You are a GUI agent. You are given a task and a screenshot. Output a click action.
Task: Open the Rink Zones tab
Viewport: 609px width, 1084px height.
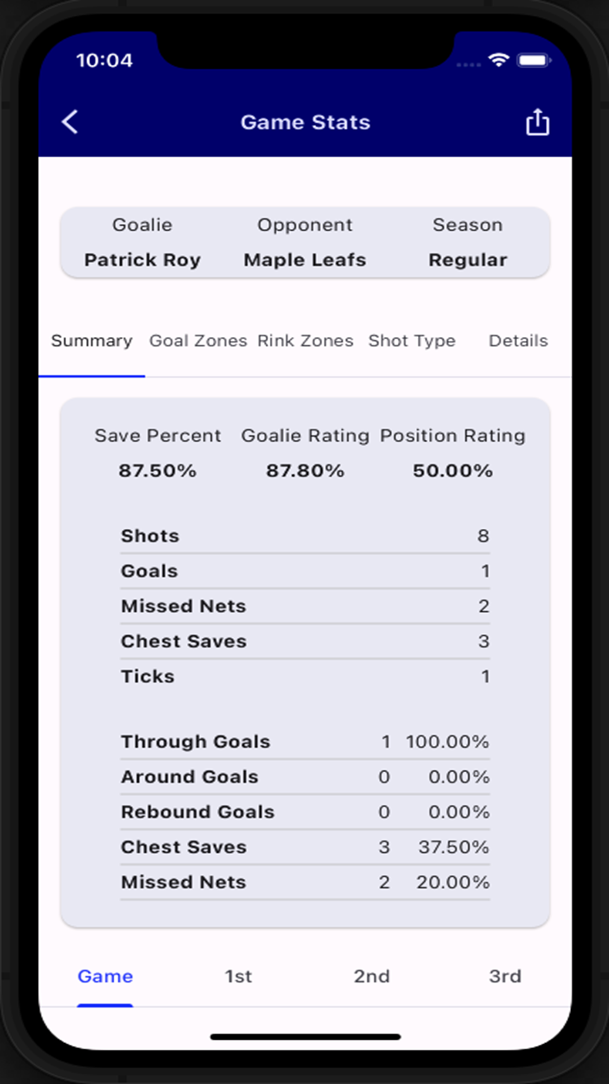[305, 341]
